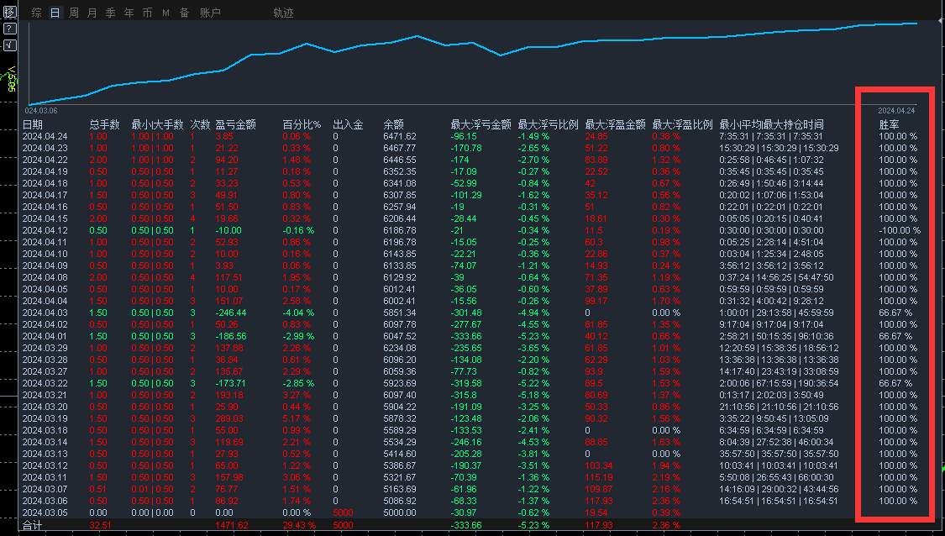
Task: Click the M period icon in the toolbar
Action: click(165, 13)
